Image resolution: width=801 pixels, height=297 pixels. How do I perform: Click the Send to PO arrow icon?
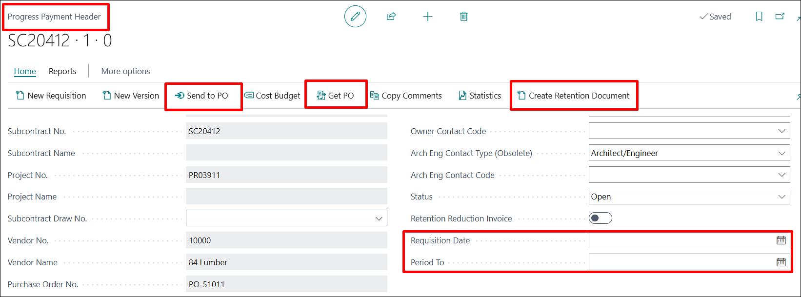pyautogui.click(x=180, y=96)
